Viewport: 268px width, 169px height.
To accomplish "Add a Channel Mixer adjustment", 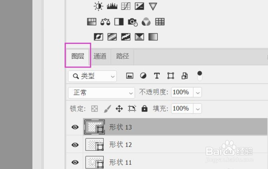I will point(146,22).
